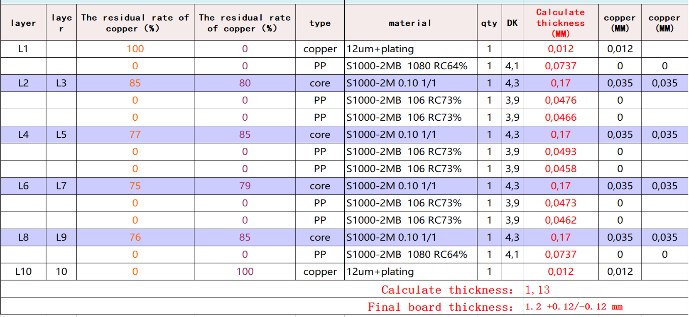
Task: Click the purple 85 value in L4 row
Action: tap(245, 134)
